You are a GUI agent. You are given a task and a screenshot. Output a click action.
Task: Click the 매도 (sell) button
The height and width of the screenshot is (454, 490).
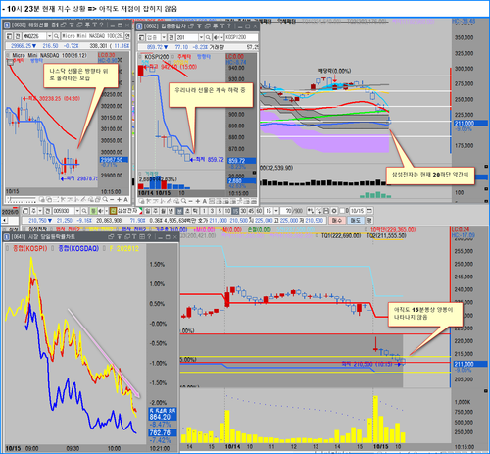coord(356,221)
